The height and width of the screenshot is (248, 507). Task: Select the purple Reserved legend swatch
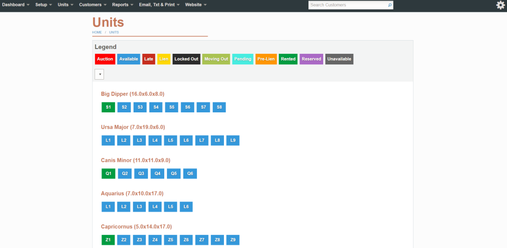pyautogui.click(x=312, y=59)
